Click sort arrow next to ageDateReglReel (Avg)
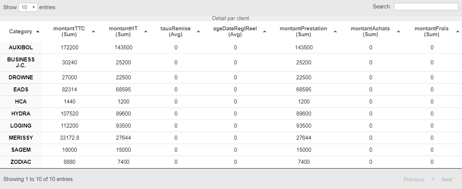 coord(264,32)
